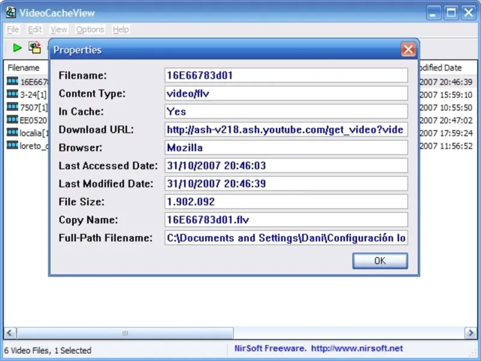The image size is (481, 361).
Task: Select the film icon of the loreto_ row
Action: click(12, 145)
